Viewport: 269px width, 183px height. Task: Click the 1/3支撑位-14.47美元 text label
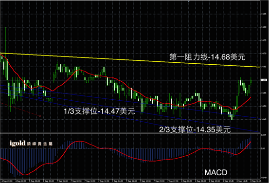99,111
